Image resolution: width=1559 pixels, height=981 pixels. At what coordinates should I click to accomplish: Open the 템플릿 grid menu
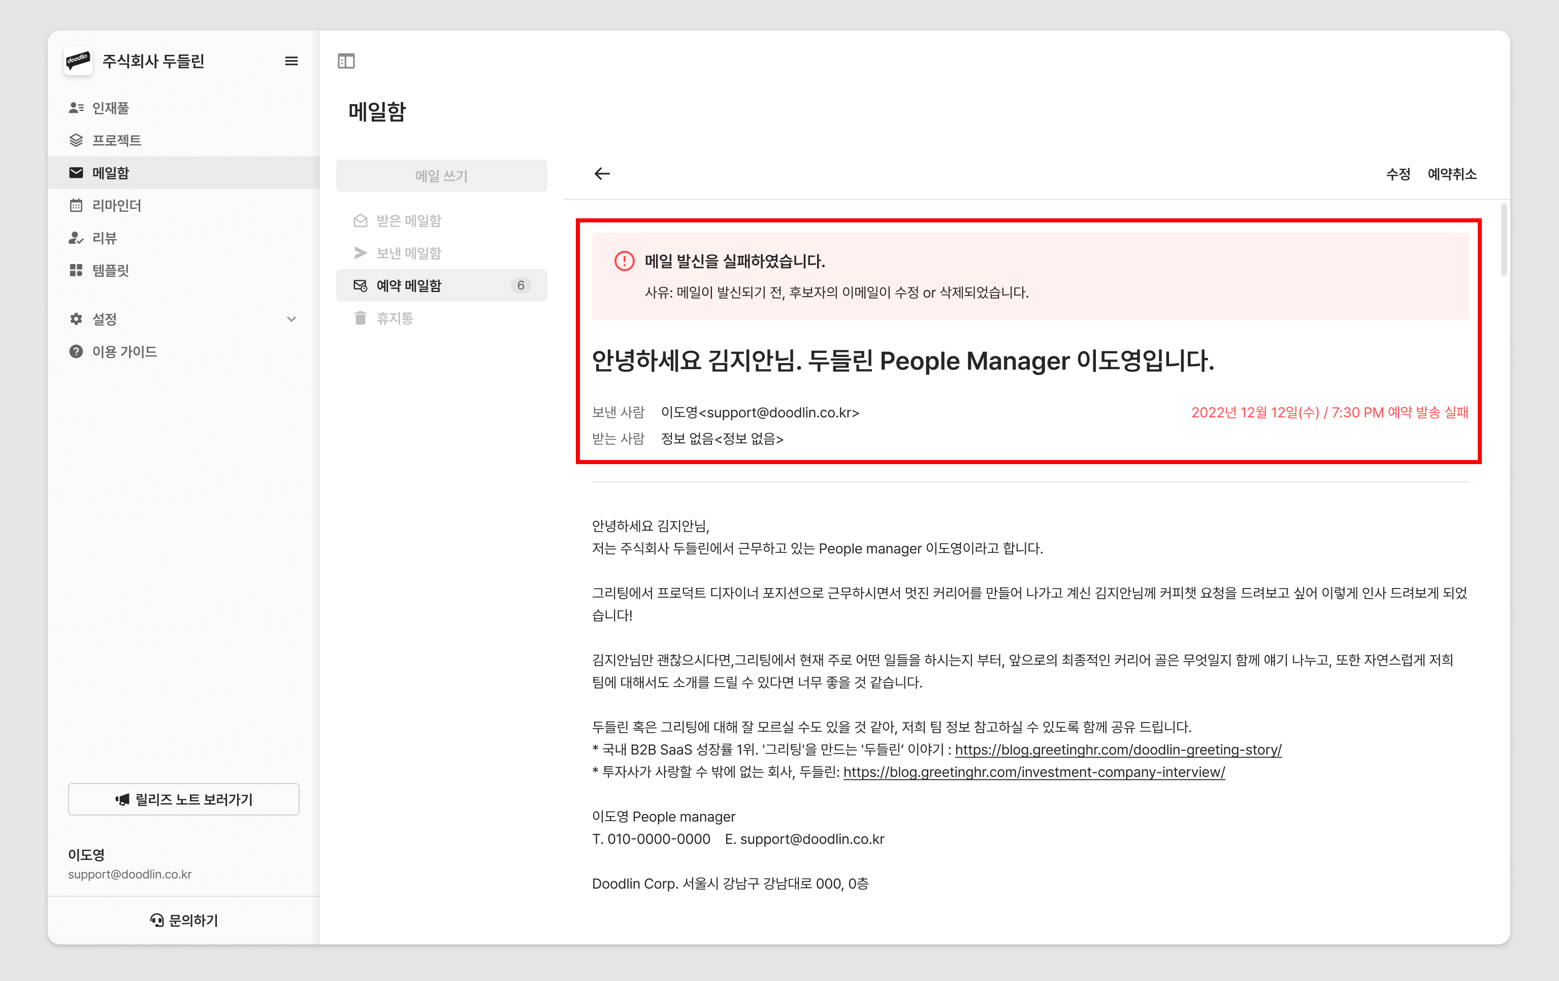click(x=110, y=270)
